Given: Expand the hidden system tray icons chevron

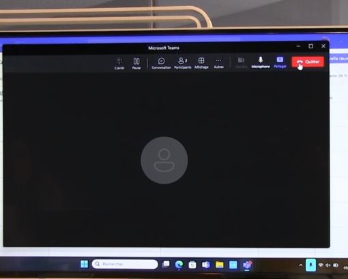Looking at the screenshot, I should tap(301, 265).
